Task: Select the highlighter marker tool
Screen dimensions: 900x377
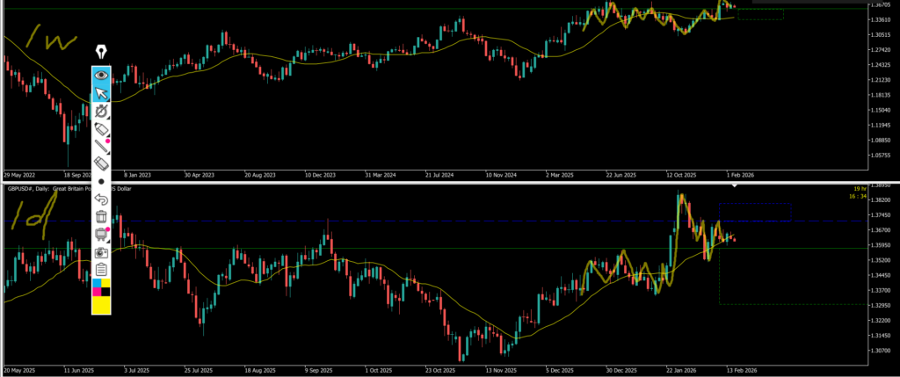Action: pyautogui.click(x=102, y=129)
